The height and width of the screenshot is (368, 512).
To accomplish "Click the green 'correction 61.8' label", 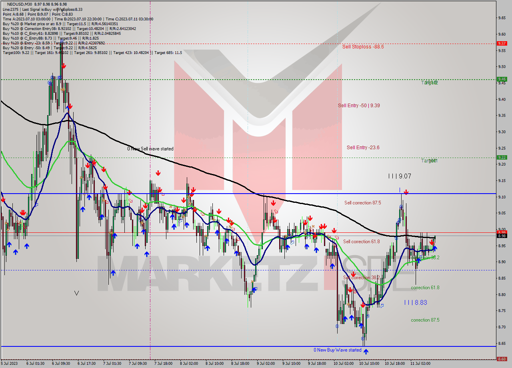I will tap(425, 288).
